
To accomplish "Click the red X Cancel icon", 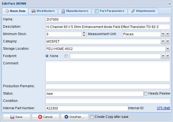I will 40,117.
